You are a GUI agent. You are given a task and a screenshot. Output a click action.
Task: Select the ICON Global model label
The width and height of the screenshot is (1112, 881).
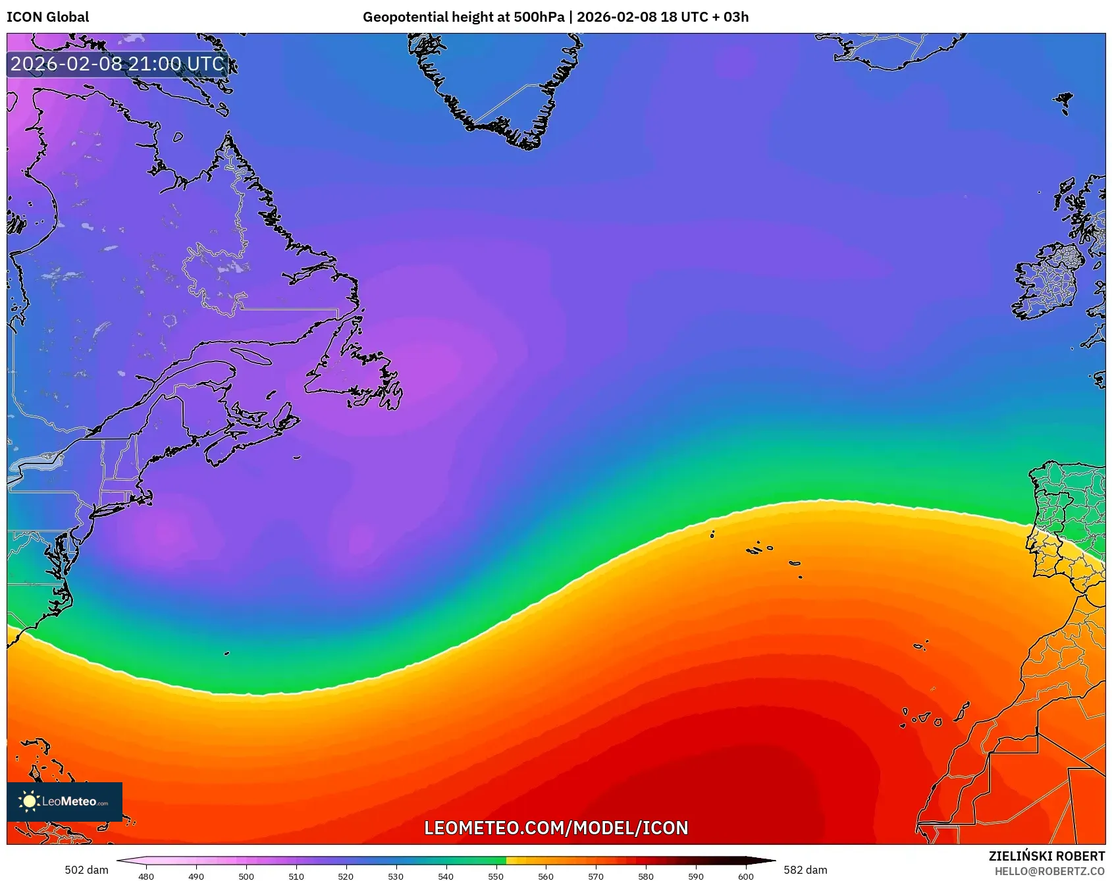(x=47, y=17)
